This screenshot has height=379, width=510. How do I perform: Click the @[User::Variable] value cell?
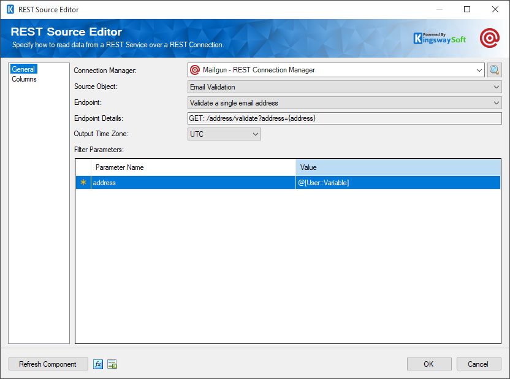pos(398,183)
